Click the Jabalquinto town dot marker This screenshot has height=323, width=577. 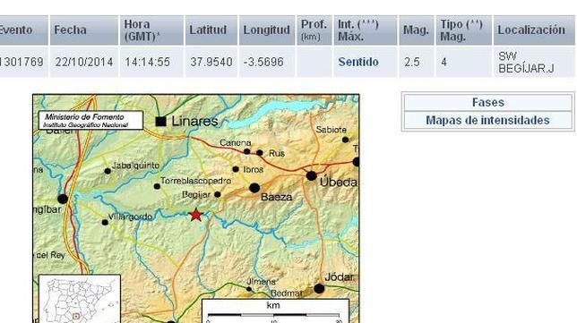tap(108, 171)
